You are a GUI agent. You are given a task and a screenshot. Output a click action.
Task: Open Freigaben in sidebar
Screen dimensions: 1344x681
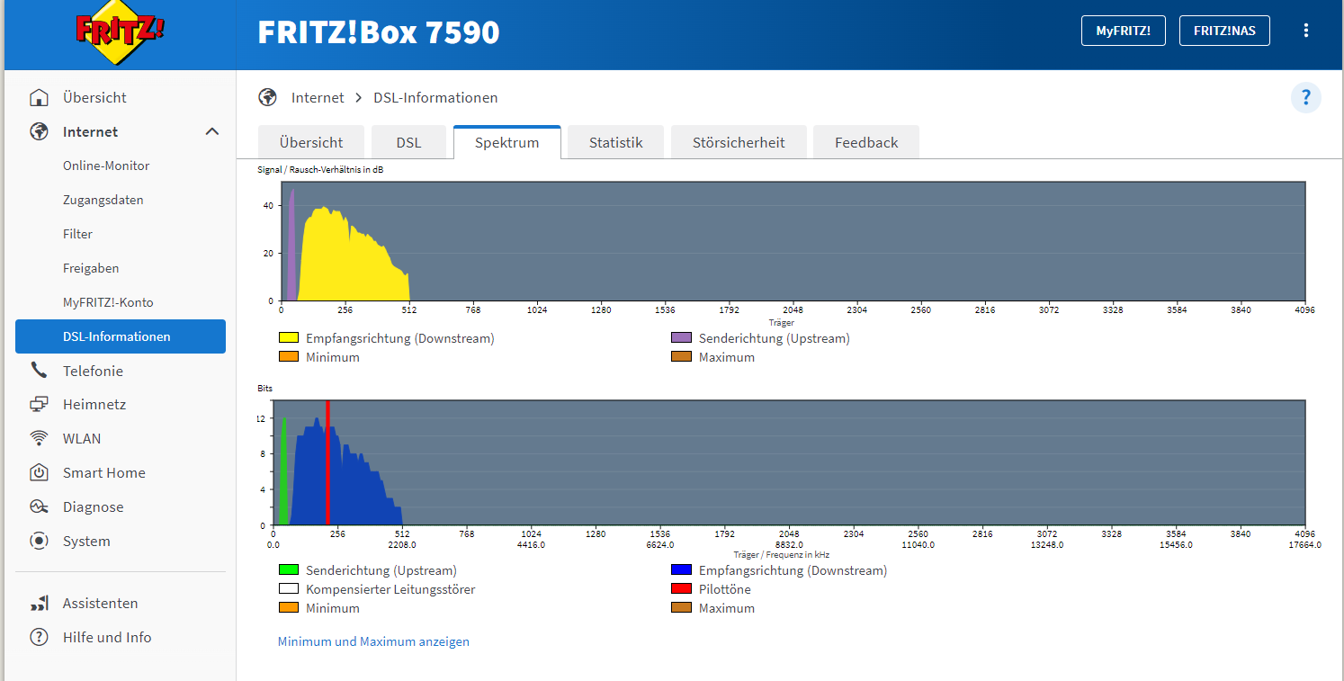click(x=91, y=268)
